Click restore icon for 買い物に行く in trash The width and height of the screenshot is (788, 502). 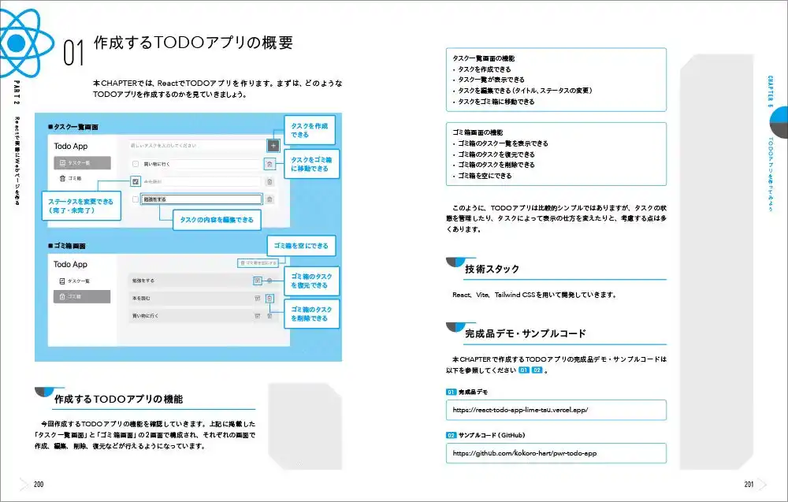(258, 315)
